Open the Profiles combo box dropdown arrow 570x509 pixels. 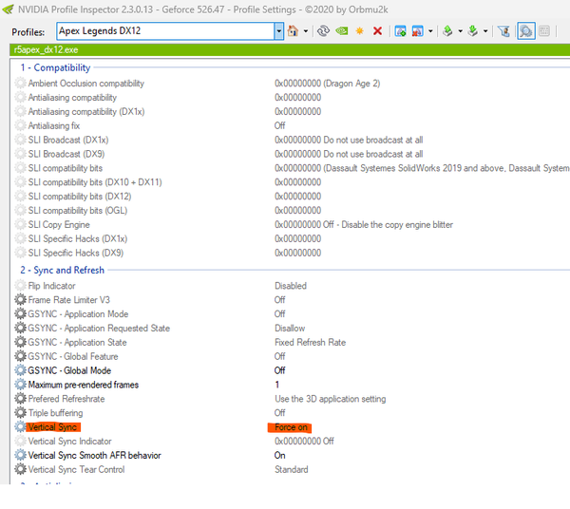click(278, 31)
